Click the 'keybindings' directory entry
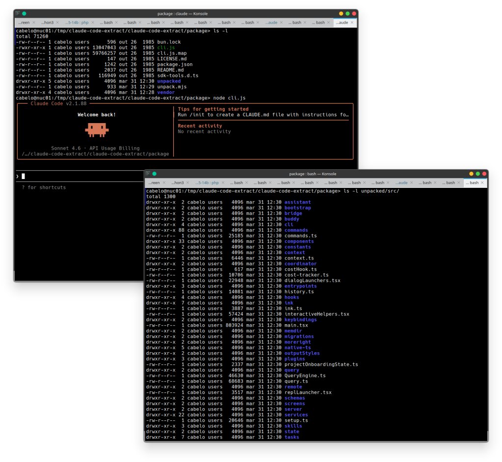Viewport: 502px width, 462px height. coord(301,320)
